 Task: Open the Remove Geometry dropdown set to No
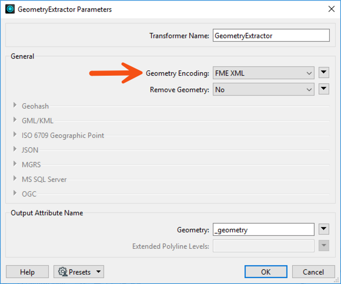(263, 89)
